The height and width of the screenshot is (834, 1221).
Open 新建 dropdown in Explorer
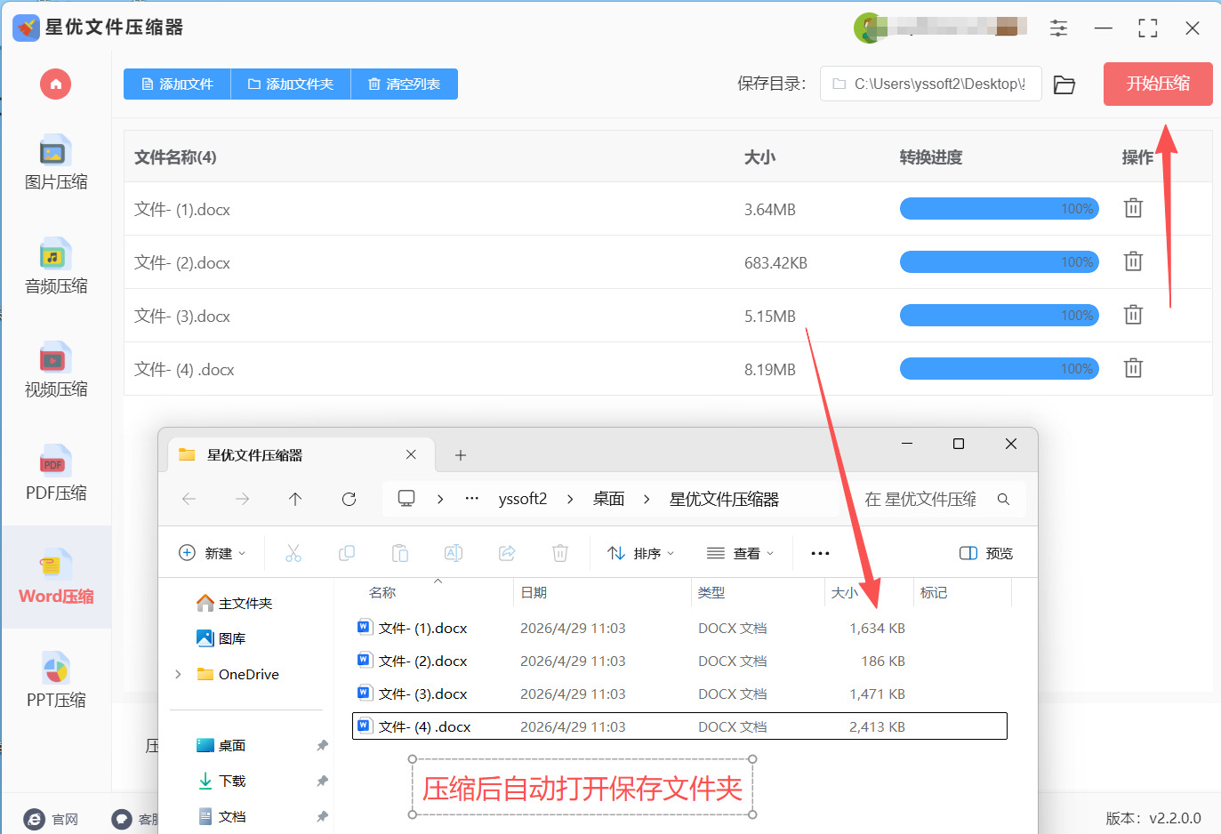pyautogui.click(x=213, y=553)
